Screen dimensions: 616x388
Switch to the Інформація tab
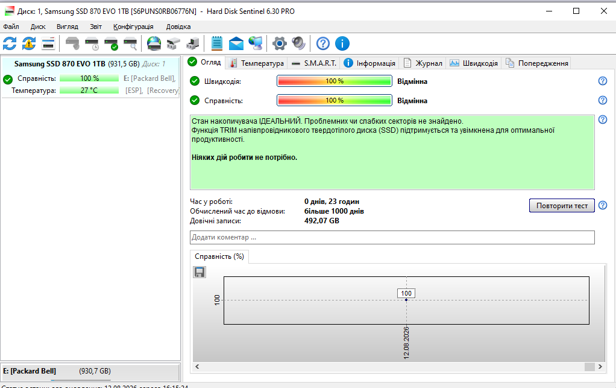[369, 63]
